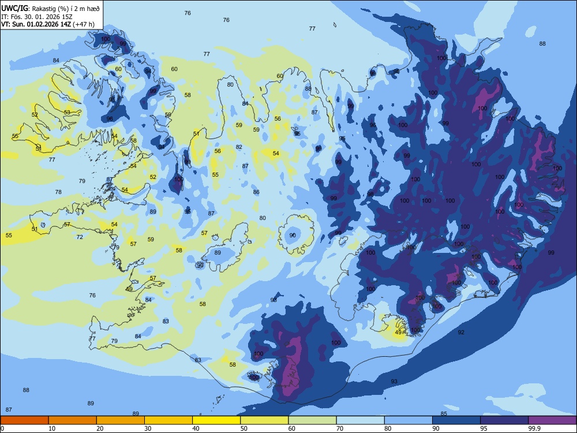This screenshot has height=433, width=577.
Task: Select the '85' value near the bottom edge
Action: tap(444, 414)
